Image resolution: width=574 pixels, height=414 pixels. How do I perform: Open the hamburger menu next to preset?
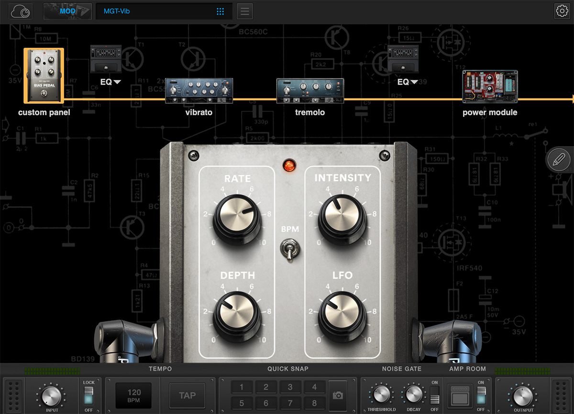pyautogui.click(x=245, y=11)
